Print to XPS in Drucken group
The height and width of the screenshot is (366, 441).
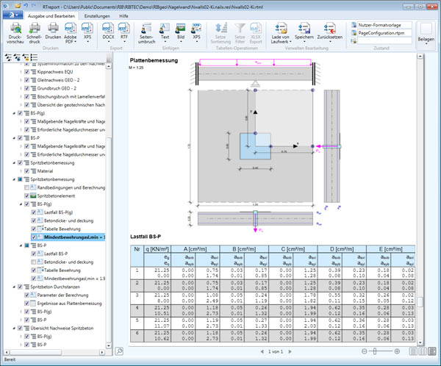pyautogui.click(x=87, y=33)
